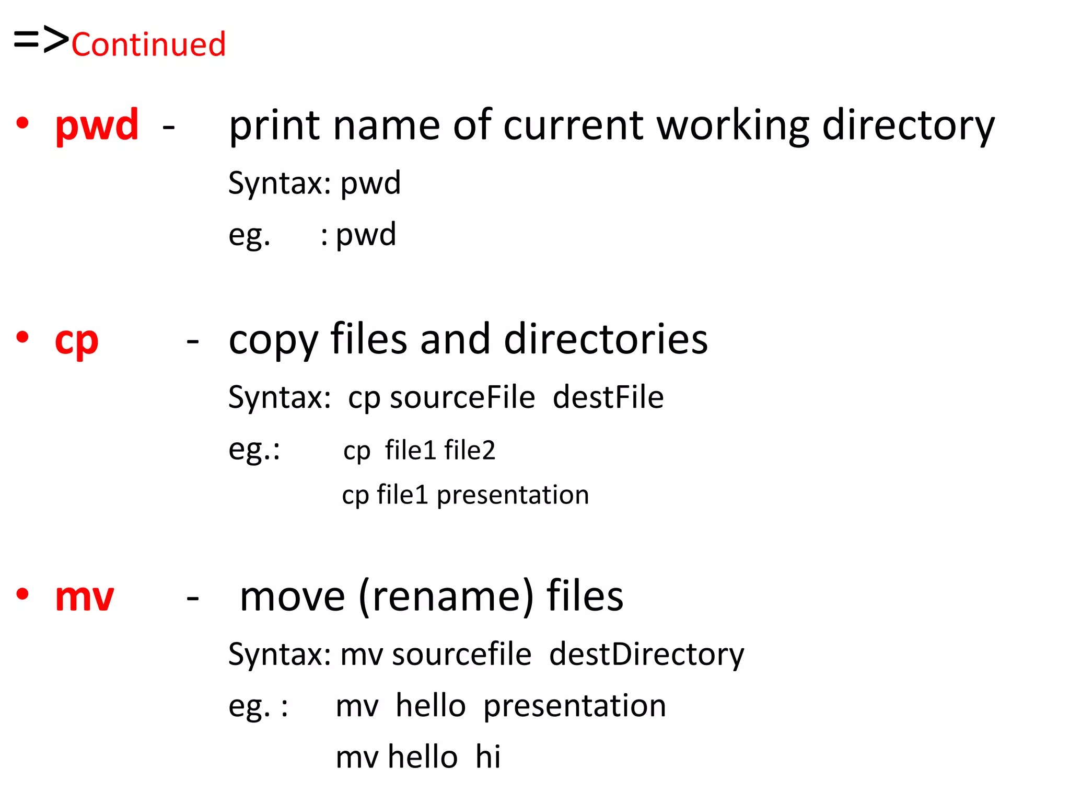
Task: Click the 'cp file1 presentation' example
Action: coord(465,495)
